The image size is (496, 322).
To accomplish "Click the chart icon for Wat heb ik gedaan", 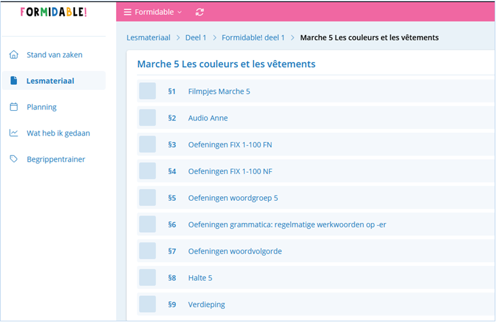I will coord(14,133).
